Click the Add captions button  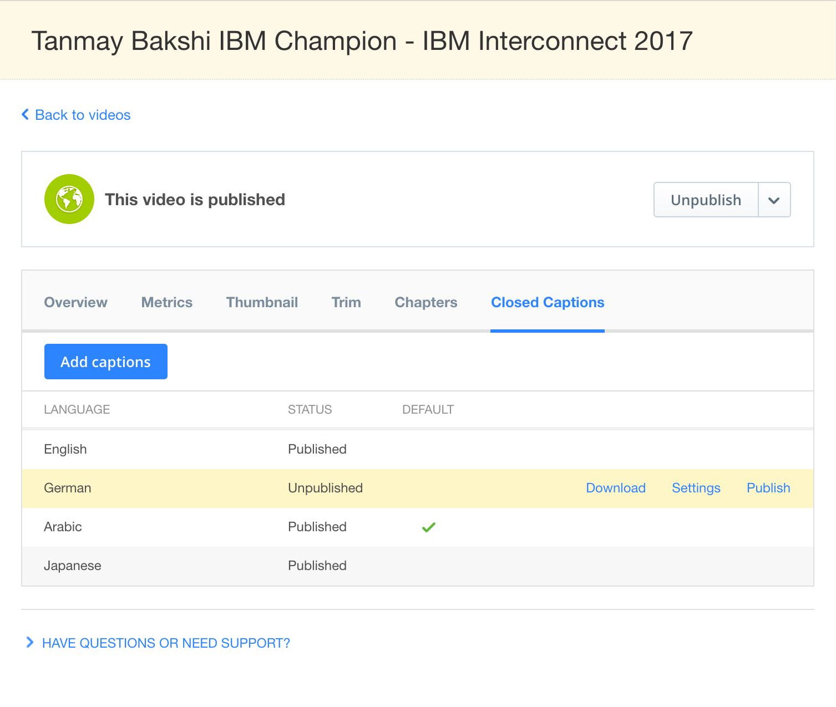(106, 362)
